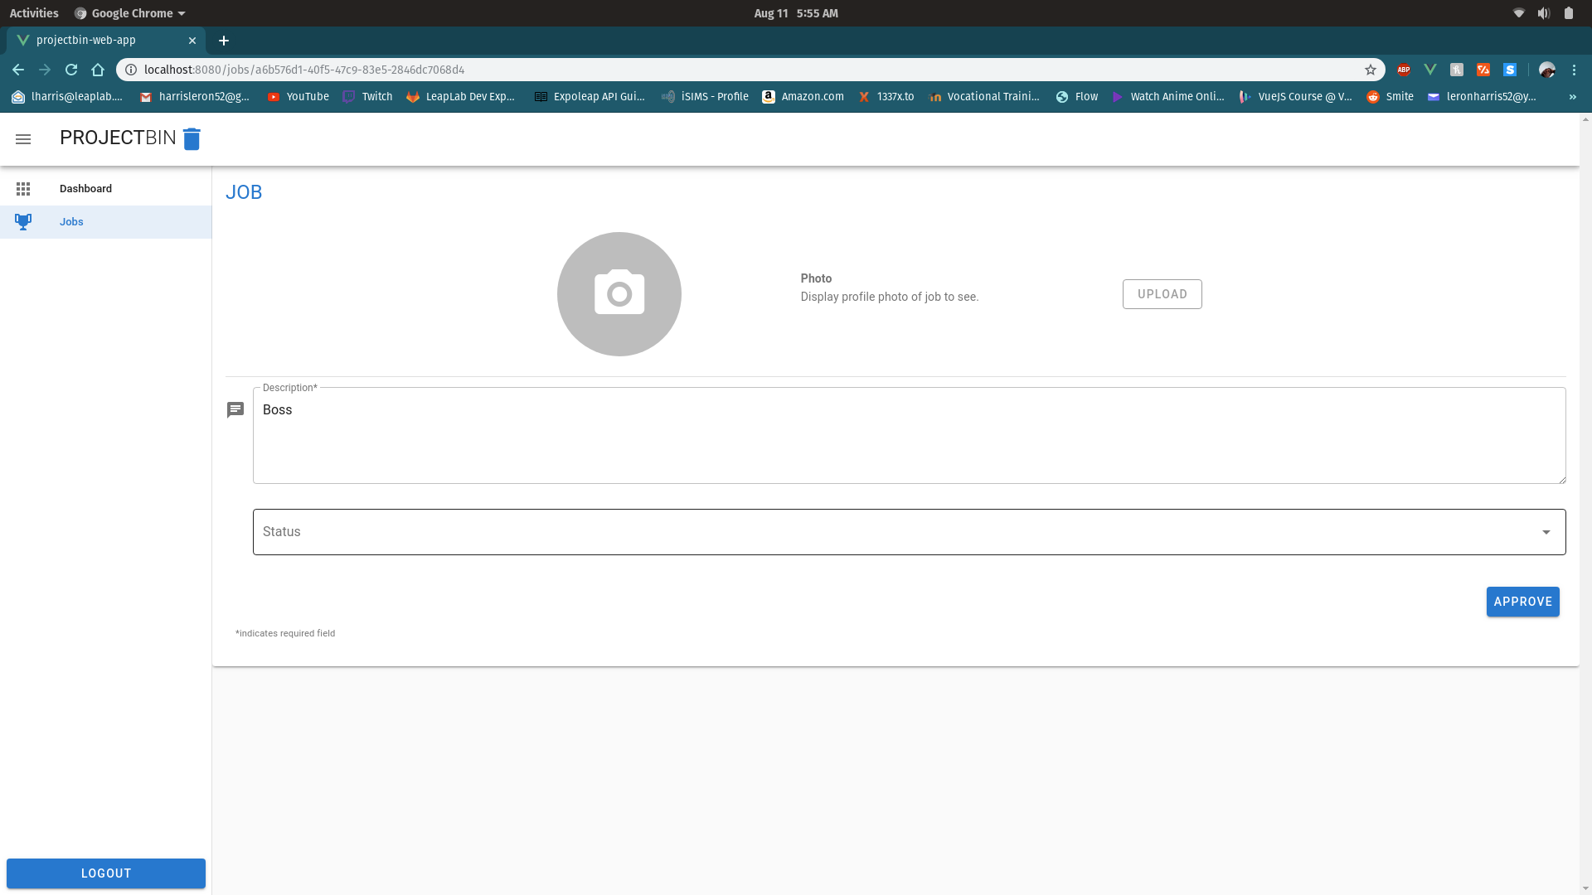The height and width of the screenshot is (895, 1592).
Task: Click the ProjectBin trash can logo
Action: pos(192,139)
